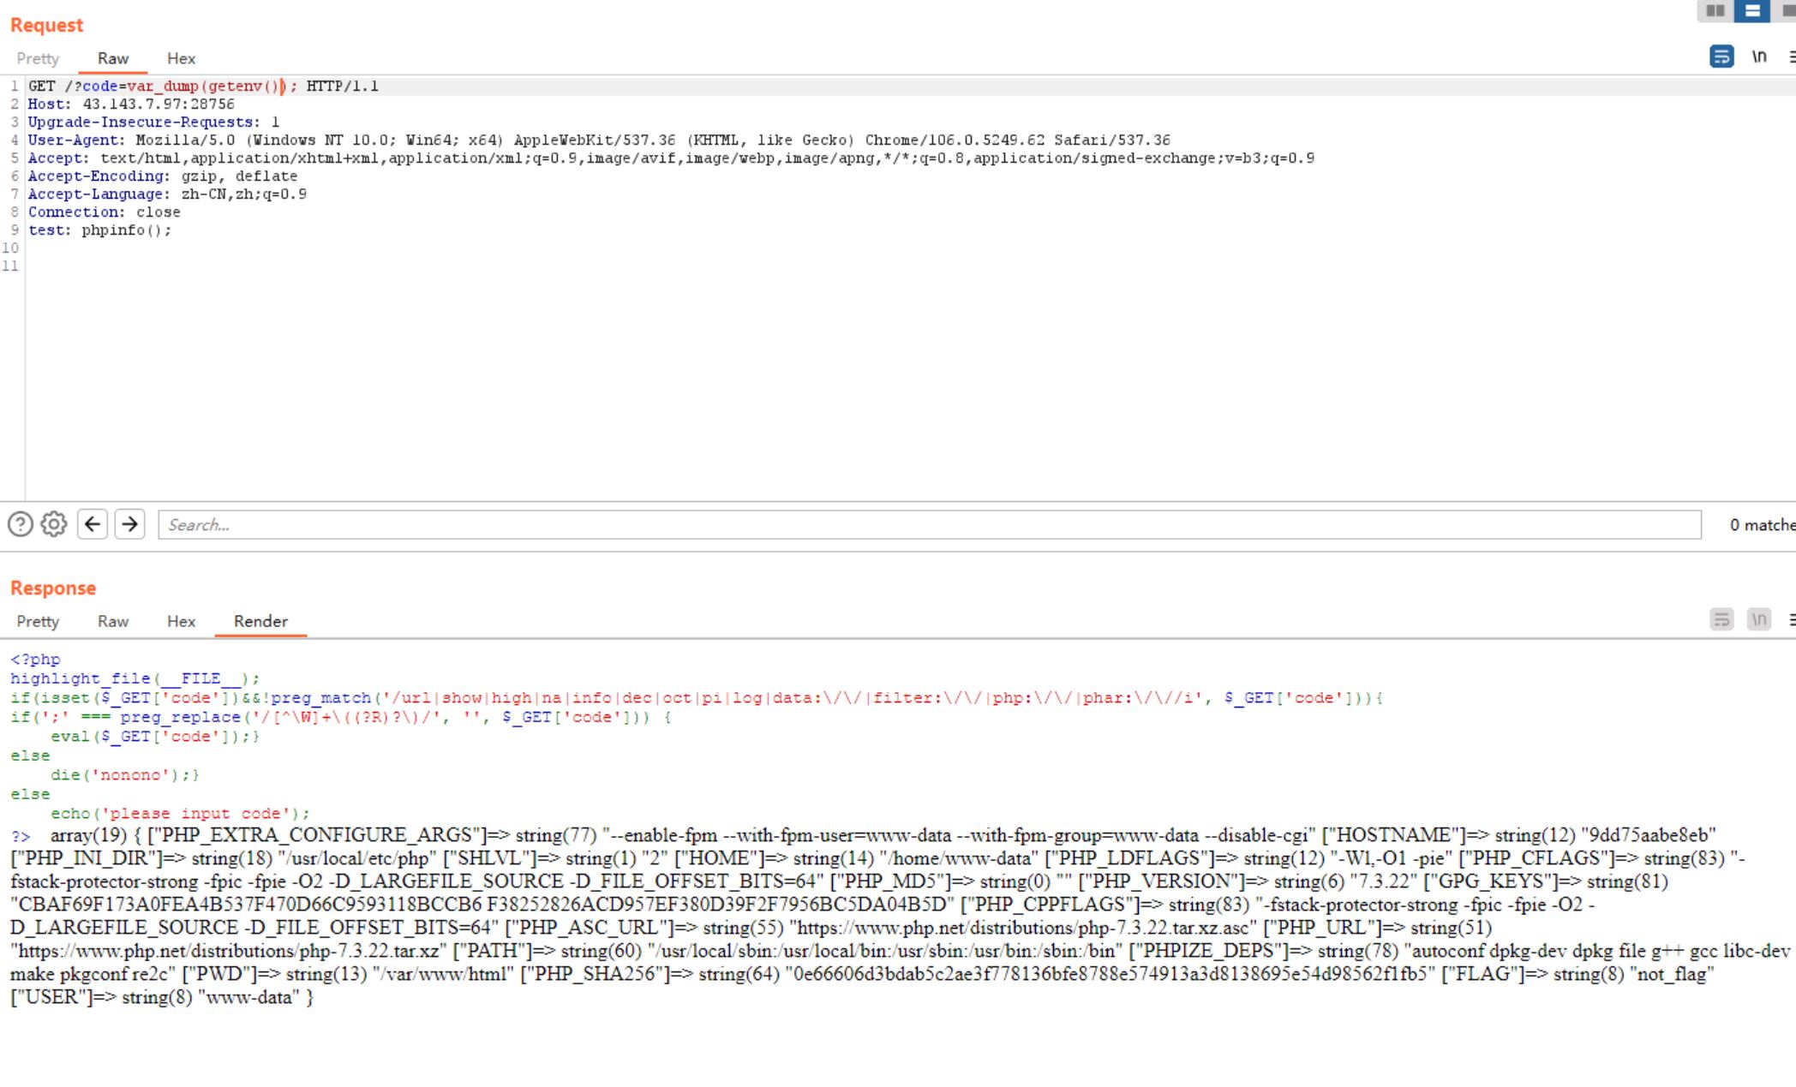The width and height of the screenshot is (1796, 1087).
Task: Click the "not_flag" FLAG value
Action: tap(1673, 974)
